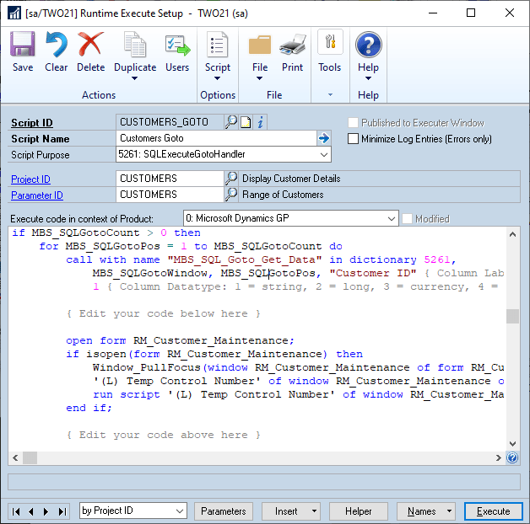This screenshot has width=530, height=524.
Task: Click the Names button
Action: pos(421,511)
